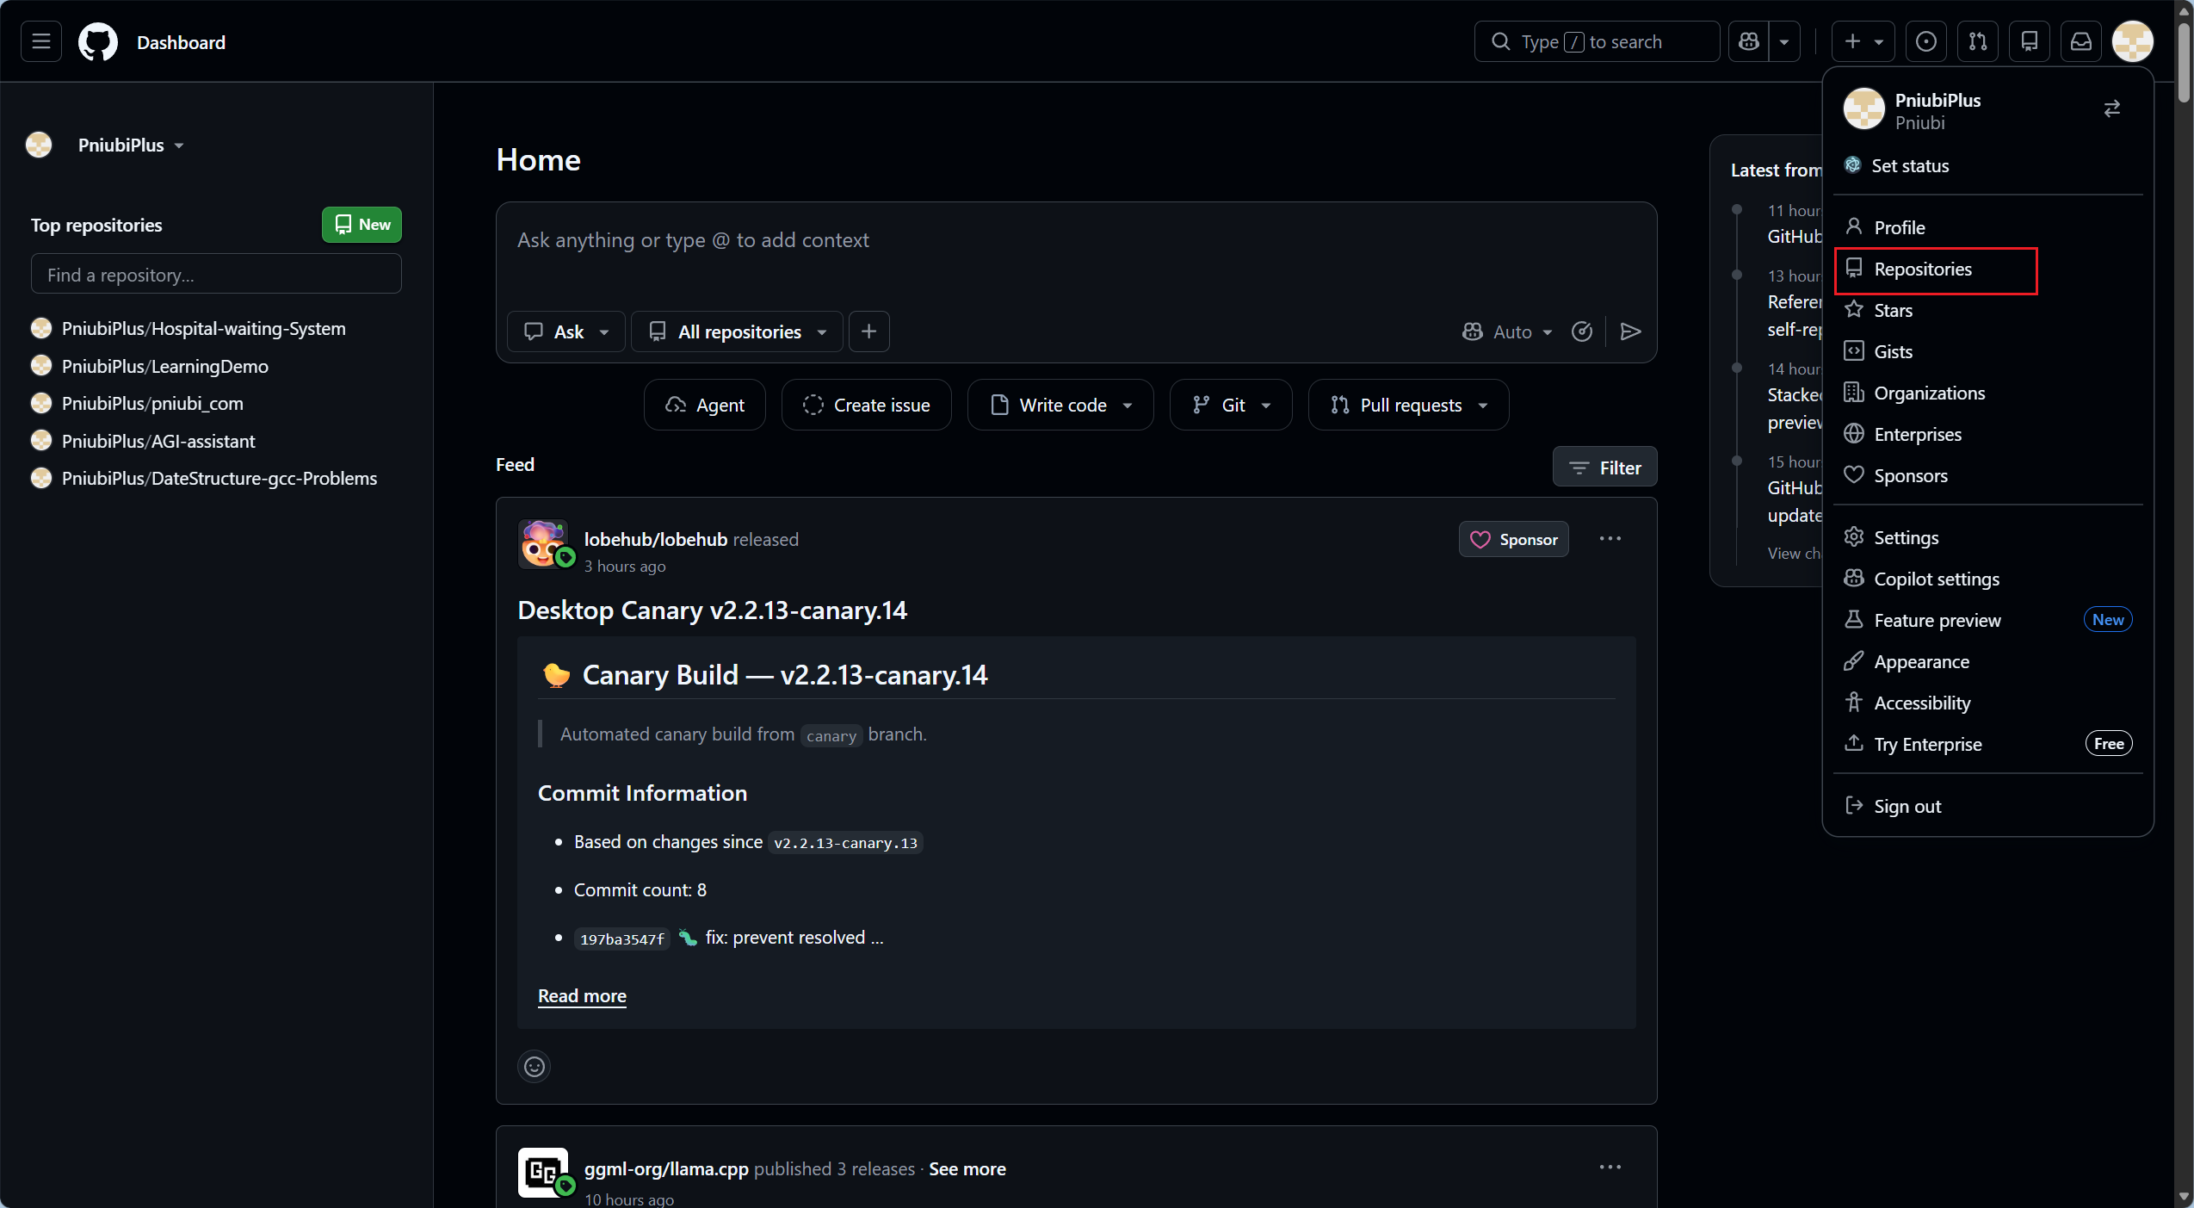This screenshot has height=1208, width=2194.
Task: Click the green New repository button
Action: [362, 225]
